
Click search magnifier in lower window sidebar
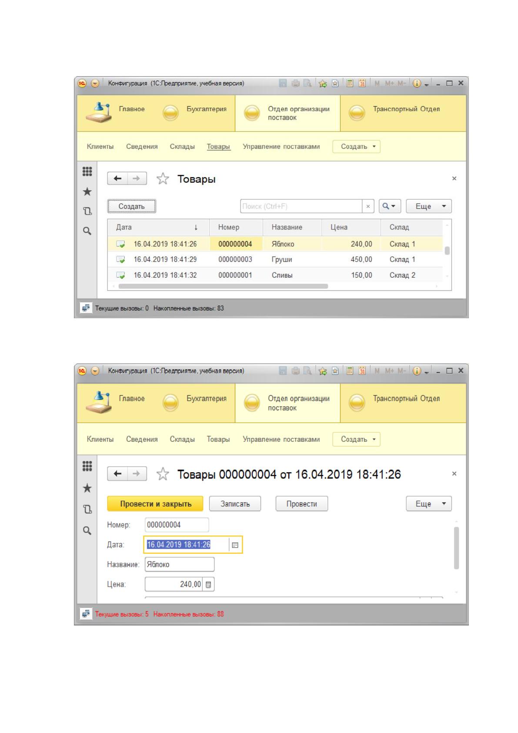tap(87, 530)
